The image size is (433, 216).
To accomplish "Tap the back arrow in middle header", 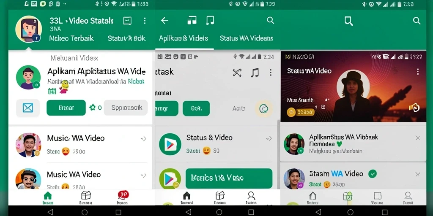I will click(164, 20).
